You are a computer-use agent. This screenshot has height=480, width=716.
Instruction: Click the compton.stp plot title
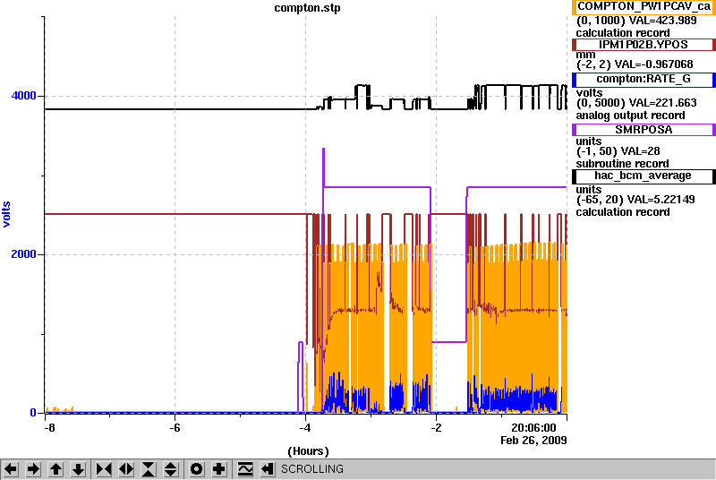click(x=307, y=8)
